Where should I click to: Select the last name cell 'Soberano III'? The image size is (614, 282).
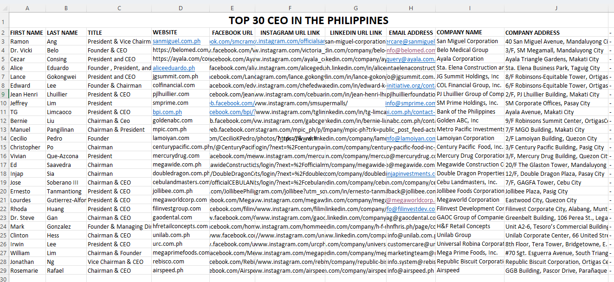point(66,182)
